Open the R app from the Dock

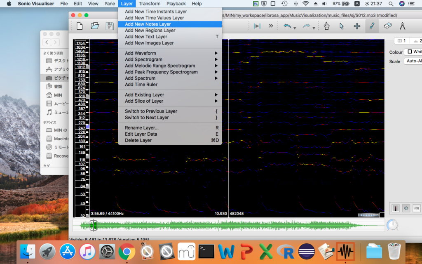(286, 252)
